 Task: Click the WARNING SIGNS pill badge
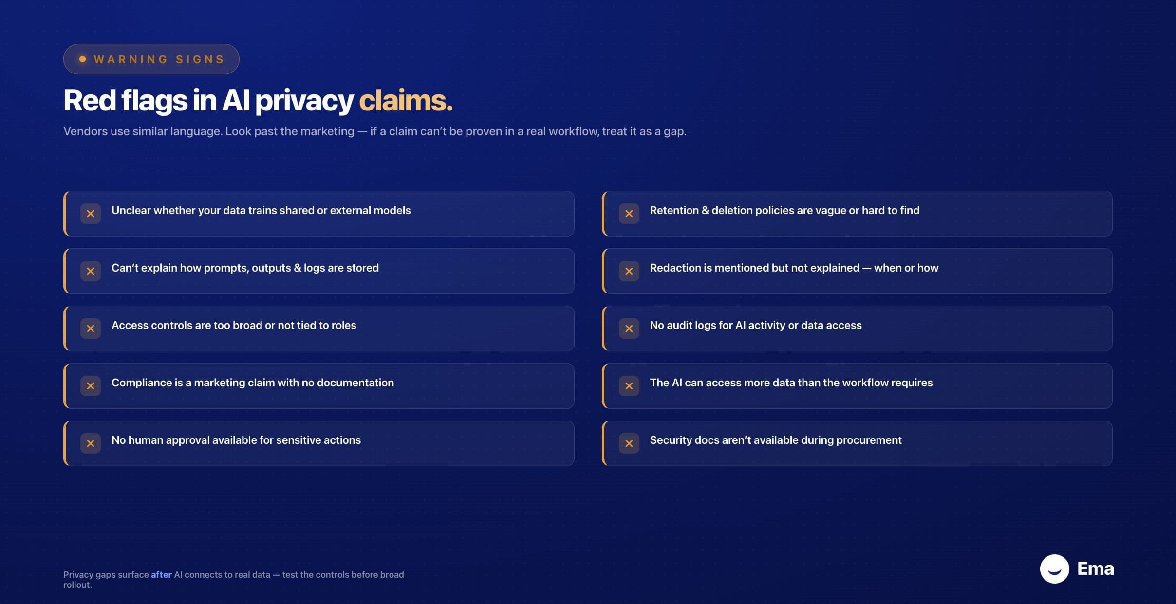pos(151,59)
